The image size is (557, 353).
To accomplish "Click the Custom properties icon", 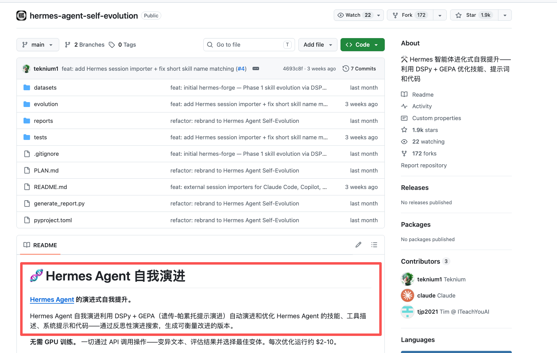I will pos(404,118).
